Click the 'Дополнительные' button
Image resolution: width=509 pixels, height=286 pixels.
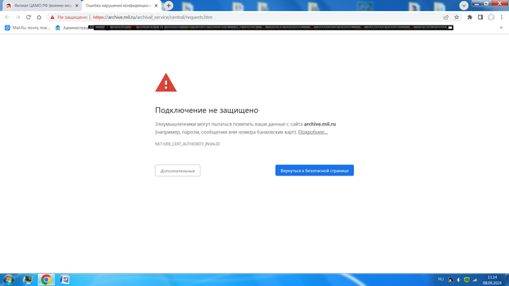point(177,171)
